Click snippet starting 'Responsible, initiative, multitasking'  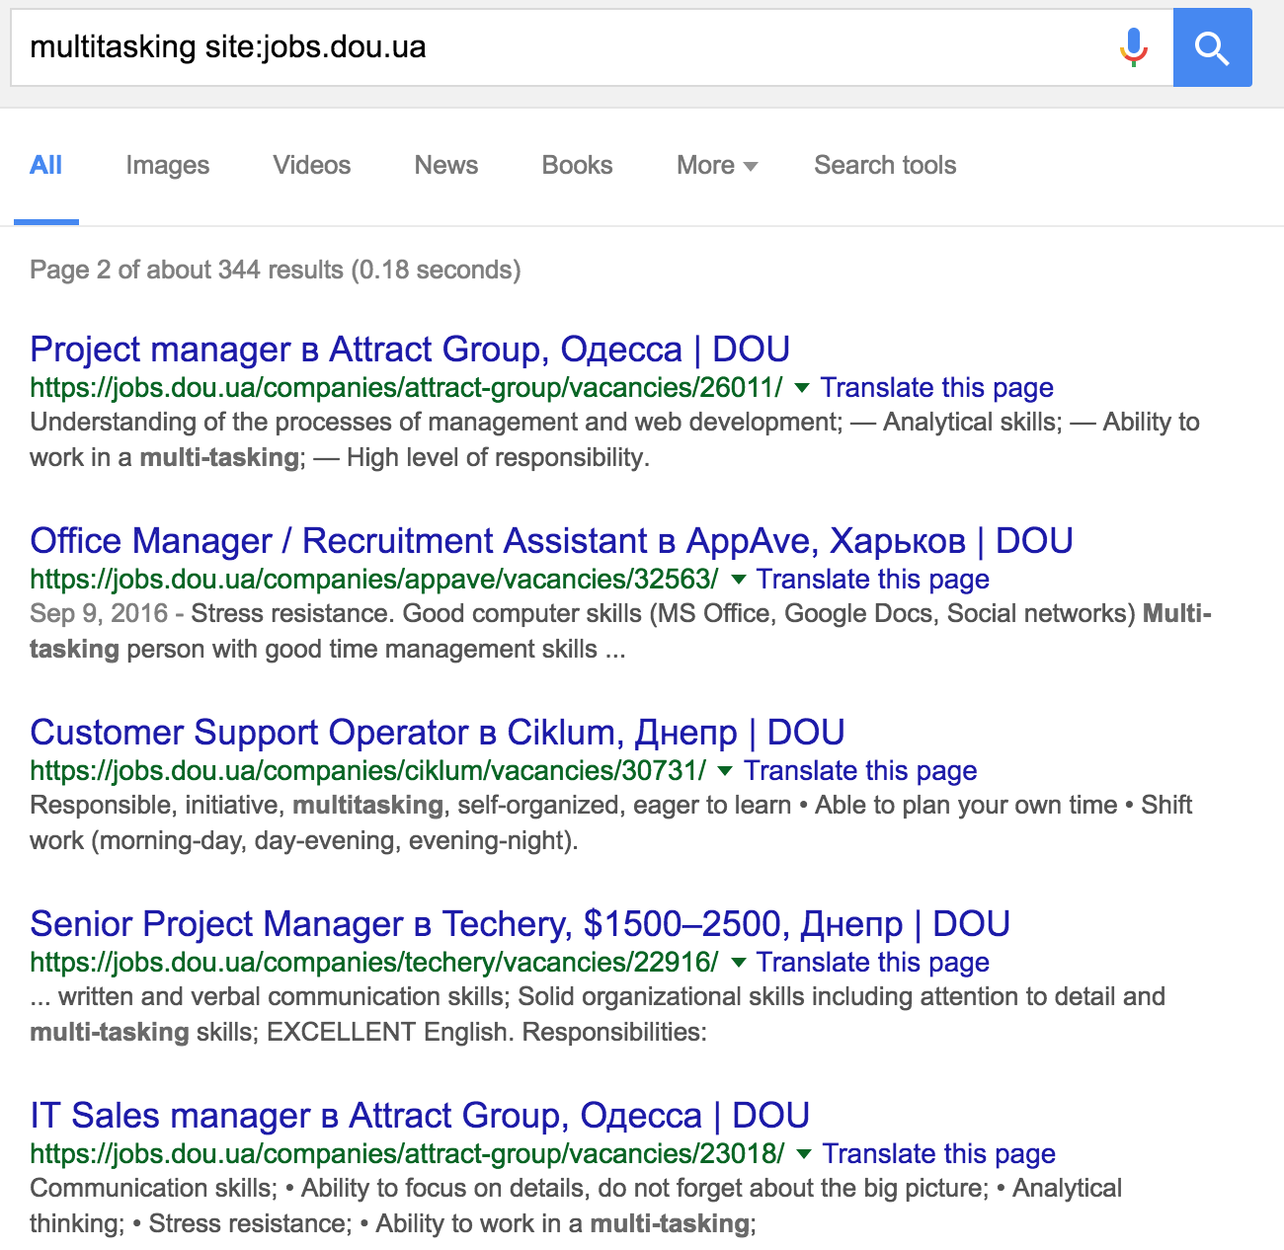coord(610,823)
